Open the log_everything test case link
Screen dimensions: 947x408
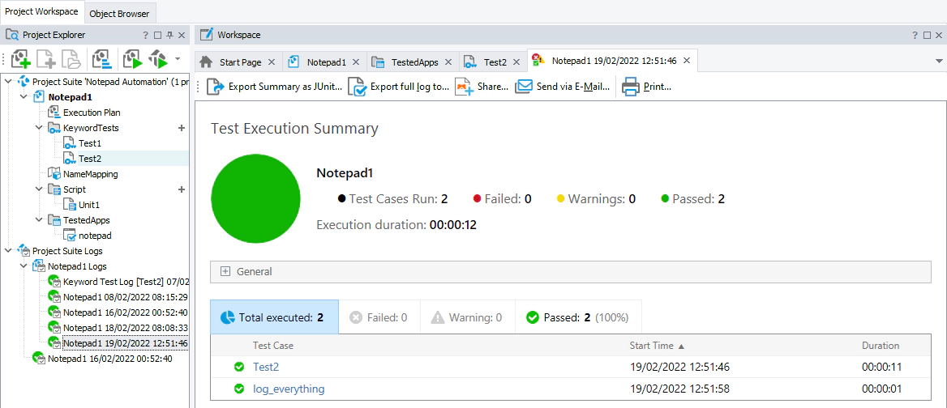click(x=289, y=389)
